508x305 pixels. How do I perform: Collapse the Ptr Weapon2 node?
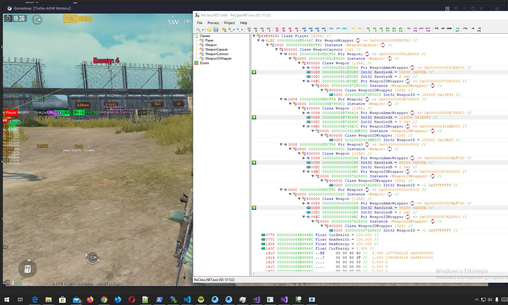[281, 99]
